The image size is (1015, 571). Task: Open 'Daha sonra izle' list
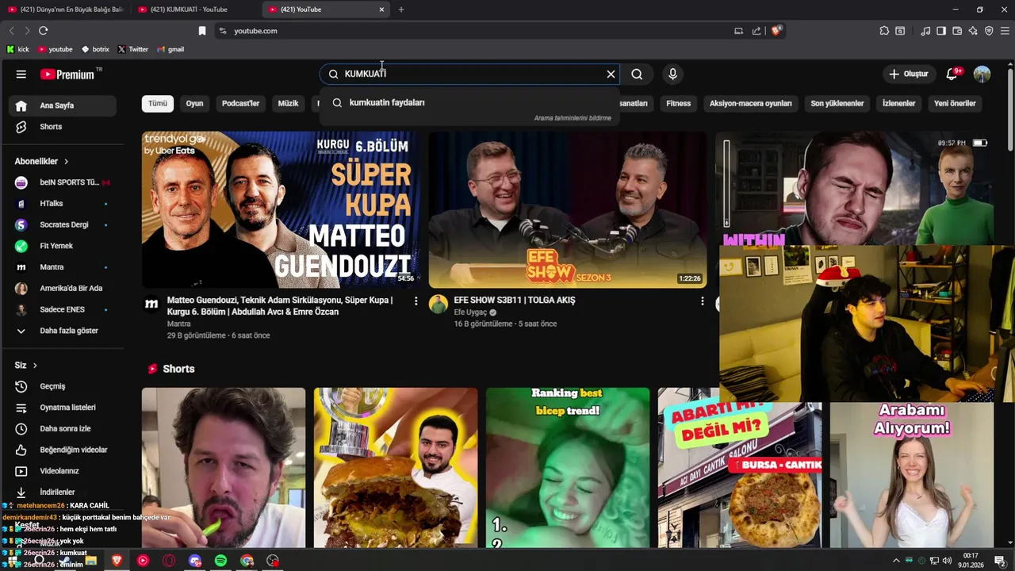(x=62, y=428)
